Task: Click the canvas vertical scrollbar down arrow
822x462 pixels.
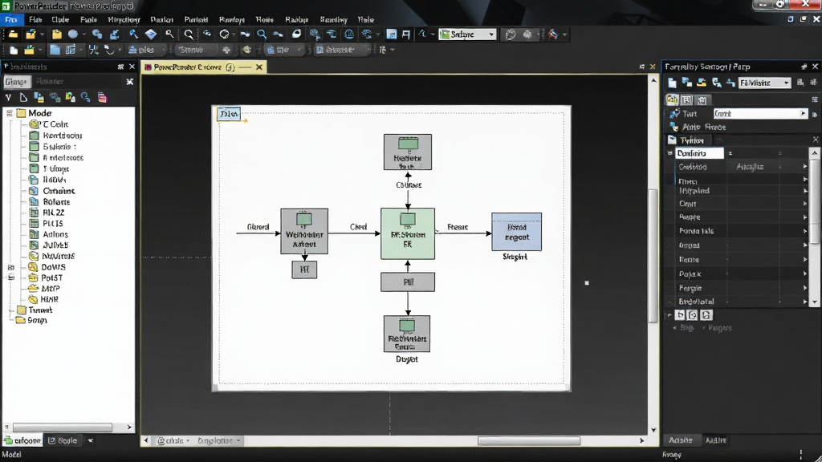Action: 653,430
